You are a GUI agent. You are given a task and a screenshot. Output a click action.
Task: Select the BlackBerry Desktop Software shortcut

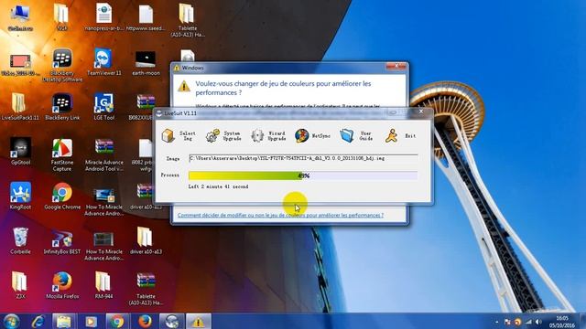pyautogui.click(x=62, y=65)
